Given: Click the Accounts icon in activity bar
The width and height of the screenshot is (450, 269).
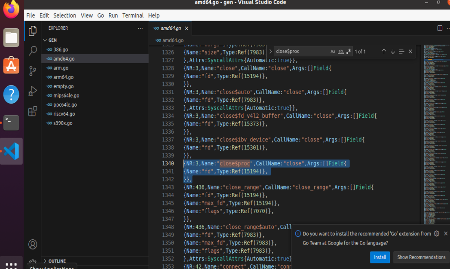Looking at the screenshot, I should [x=33, y=245].
